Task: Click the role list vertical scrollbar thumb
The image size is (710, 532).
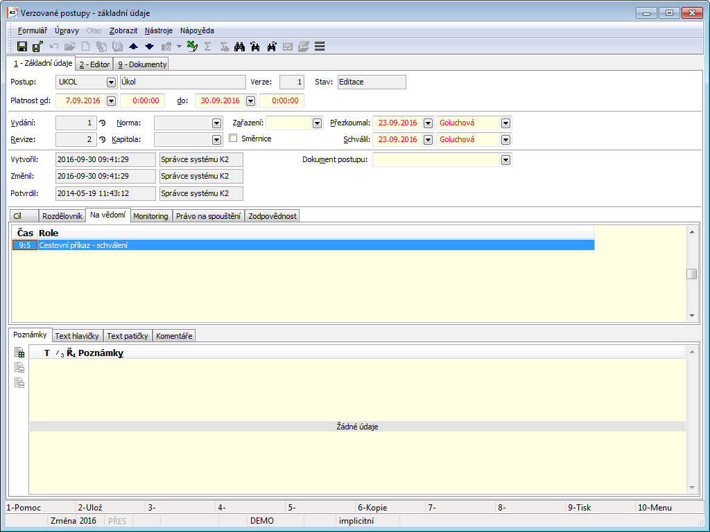Action: [x=691, y=274]
